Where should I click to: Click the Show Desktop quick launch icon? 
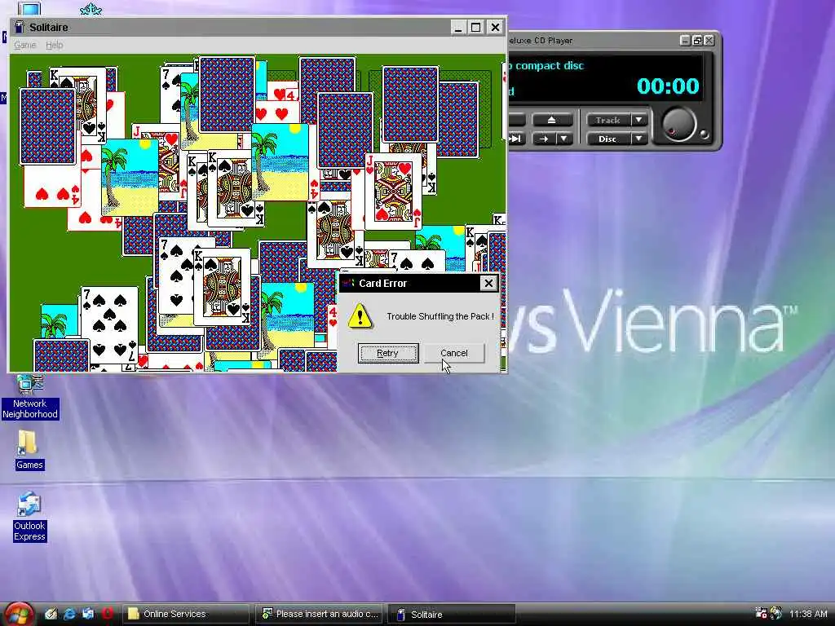coord(51,614)
